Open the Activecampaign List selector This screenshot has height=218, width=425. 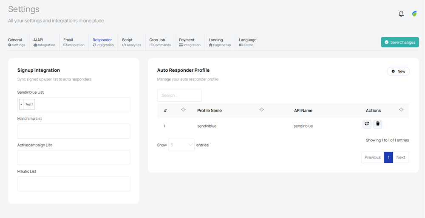[x=74, y=157]
